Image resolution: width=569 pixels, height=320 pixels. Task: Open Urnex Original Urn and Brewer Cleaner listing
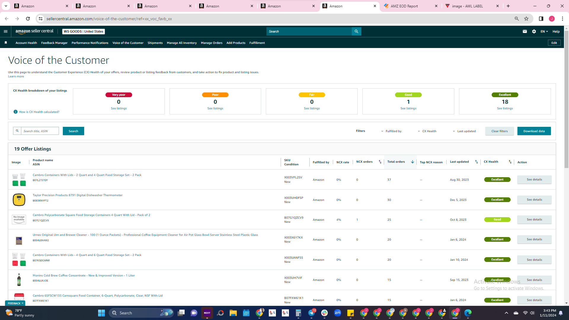[145, 235]
